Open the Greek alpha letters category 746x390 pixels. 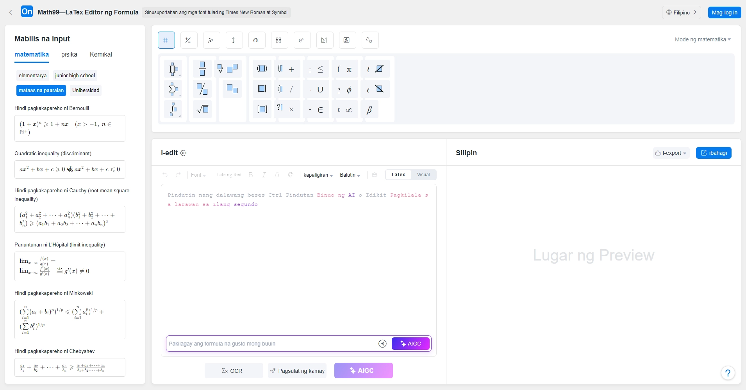click(x=257, y=40)
